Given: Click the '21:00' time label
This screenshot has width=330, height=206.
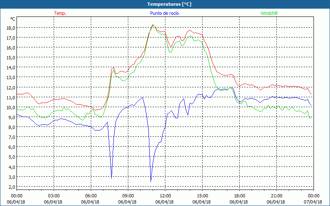Looking at the screenshot, I should [276, 196].
